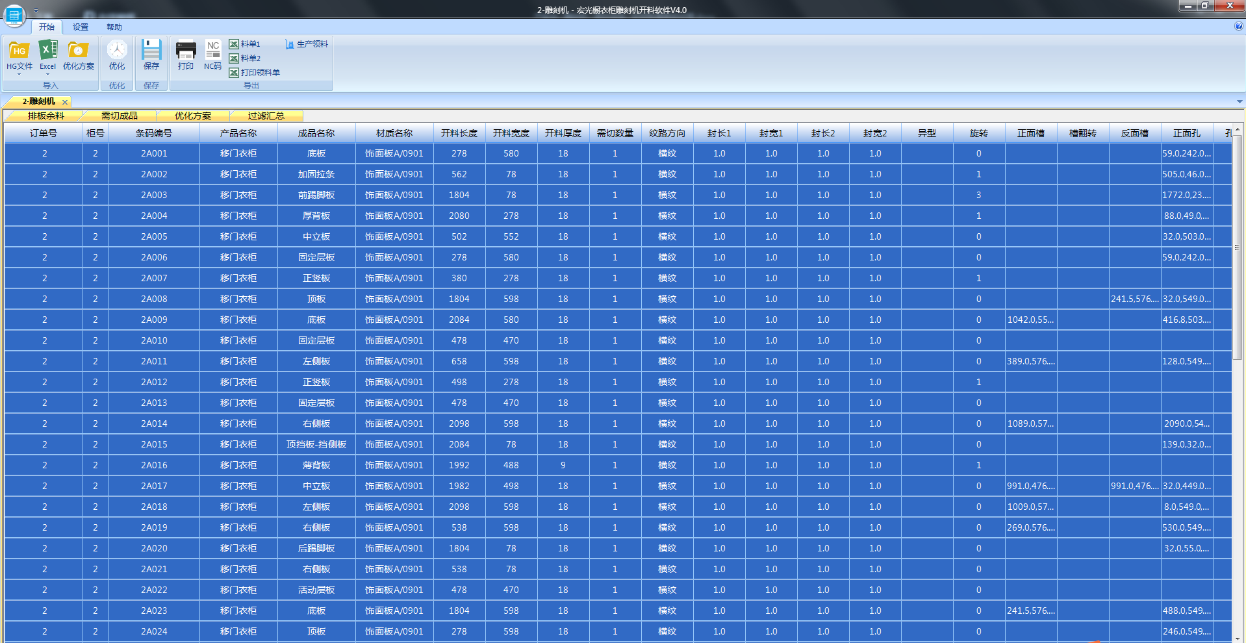Select the 排板余料 tab
This screenshot has width=1246, height=643.
tap(45, 116)
